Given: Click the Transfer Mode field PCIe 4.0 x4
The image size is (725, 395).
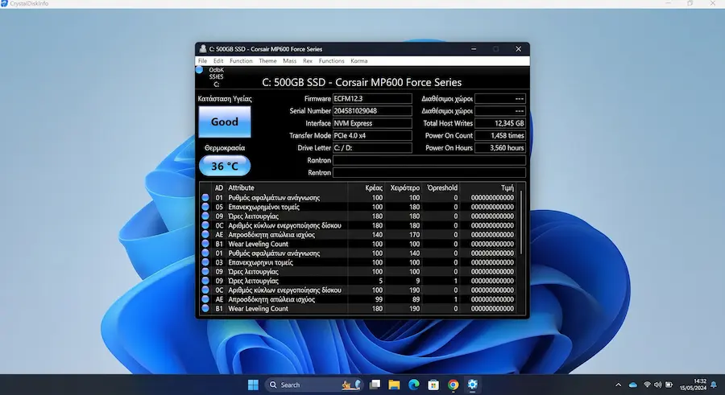Looking at the screenshot, I should [372, 135].
